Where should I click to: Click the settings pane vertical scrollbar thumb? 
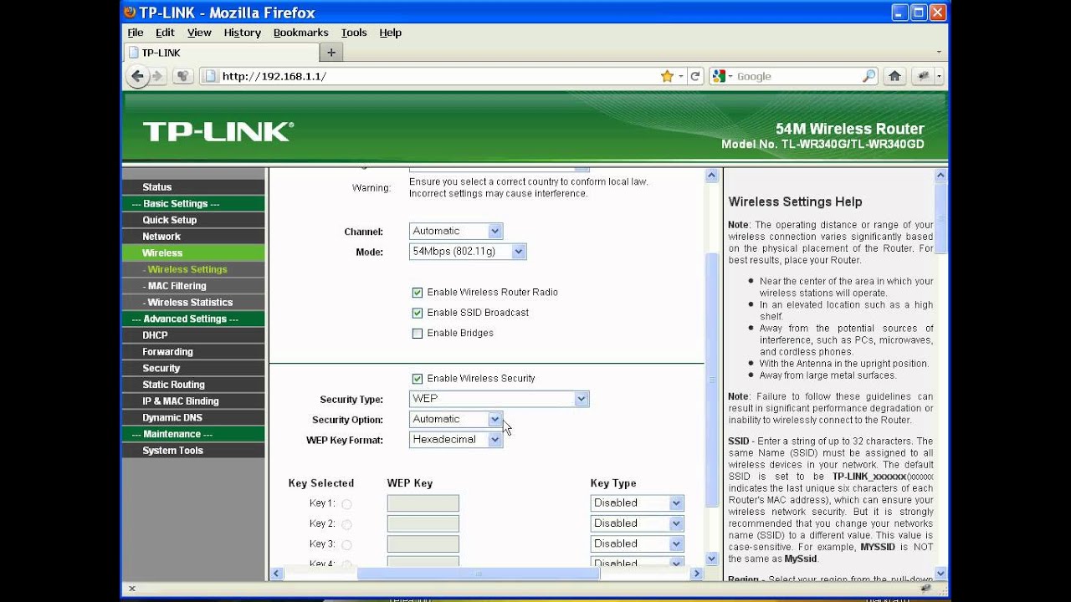(712, 379)
